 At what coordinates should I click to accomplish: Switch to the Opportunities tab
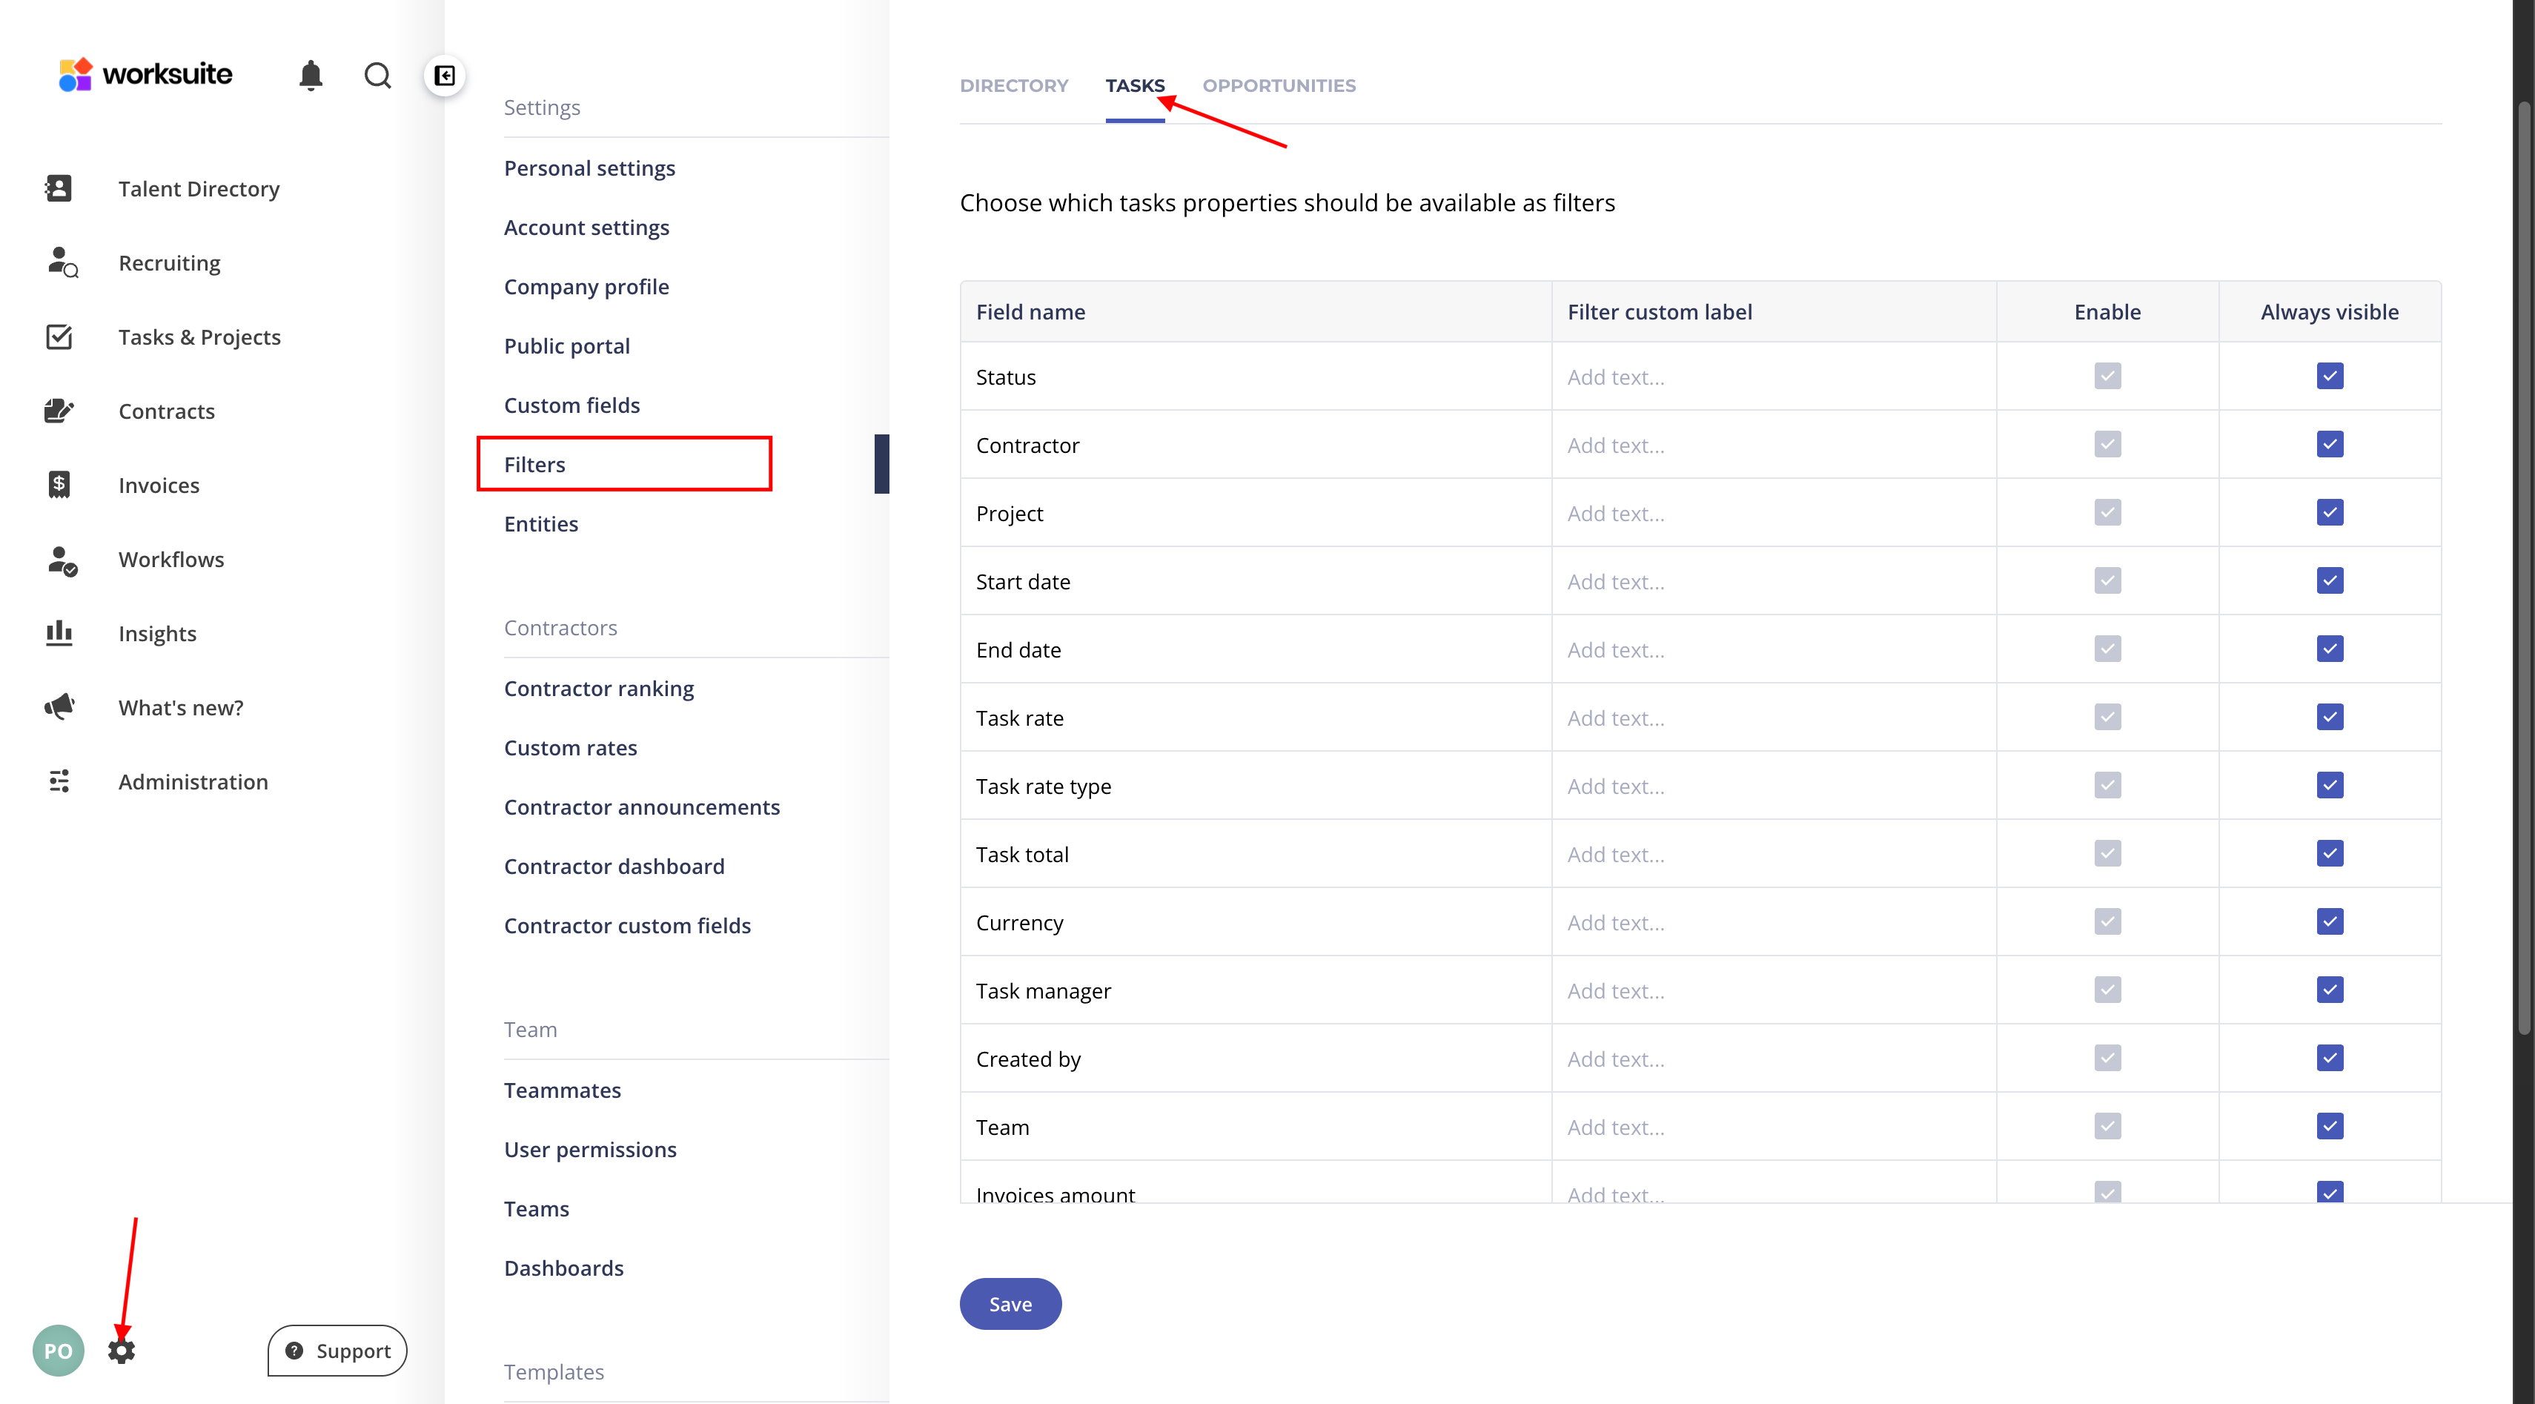tap(1279, 85)
